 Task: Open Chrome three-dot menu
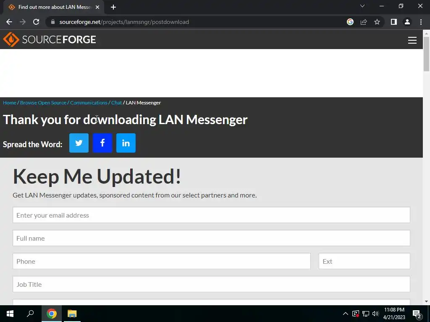[x=421, y=22]
